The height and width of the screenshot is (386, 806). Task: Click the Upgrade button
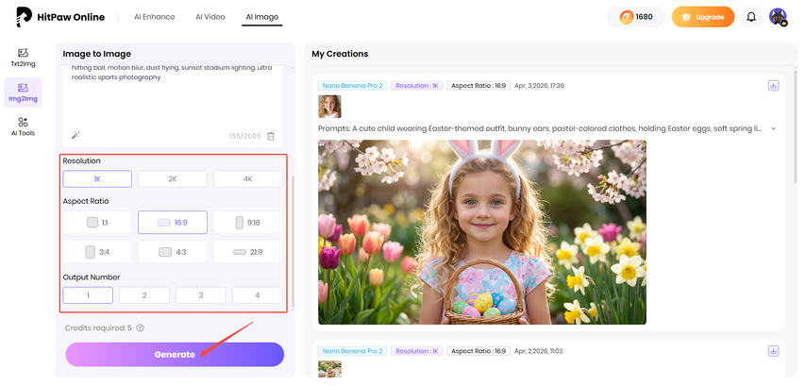(702, 17)
